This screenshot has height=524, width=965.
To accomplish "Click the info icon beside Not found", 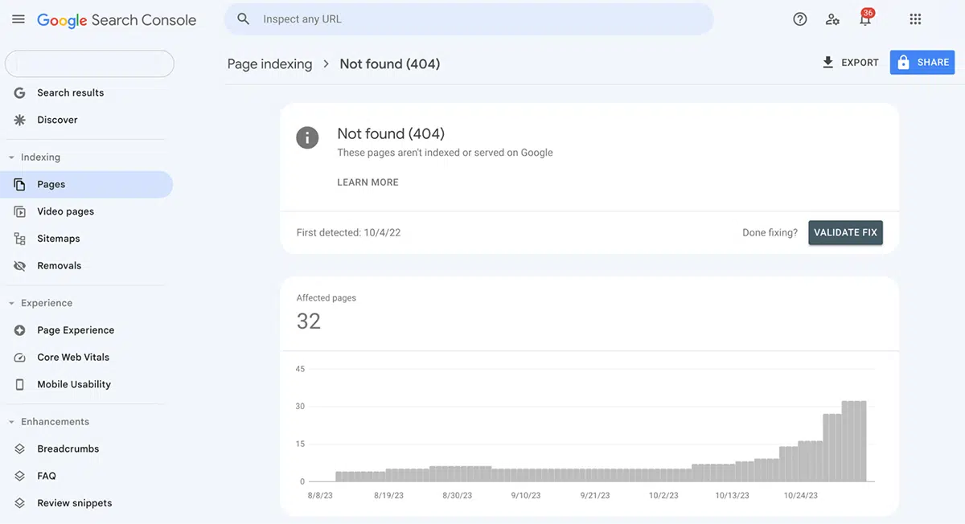I will coord(307,137).
